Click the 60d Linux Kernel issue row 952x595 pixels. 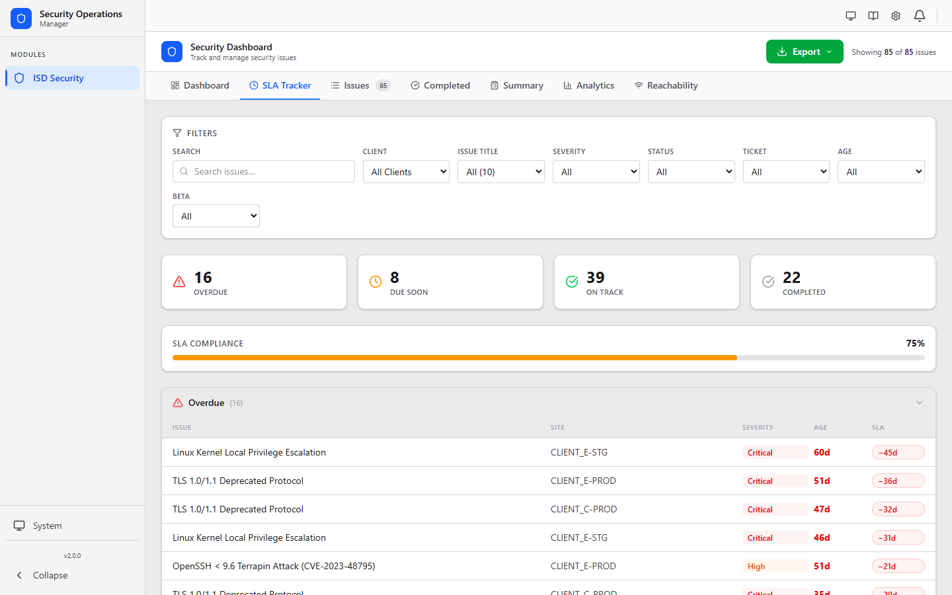click(549, 452)
